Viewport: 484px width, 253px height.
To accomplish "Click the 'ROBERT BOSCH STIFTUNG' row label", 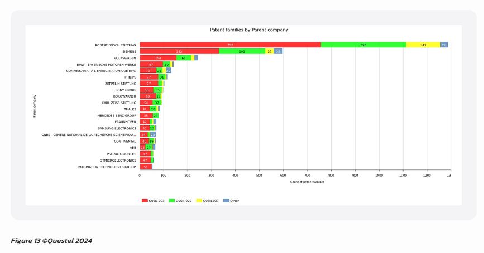I will 115,45.
